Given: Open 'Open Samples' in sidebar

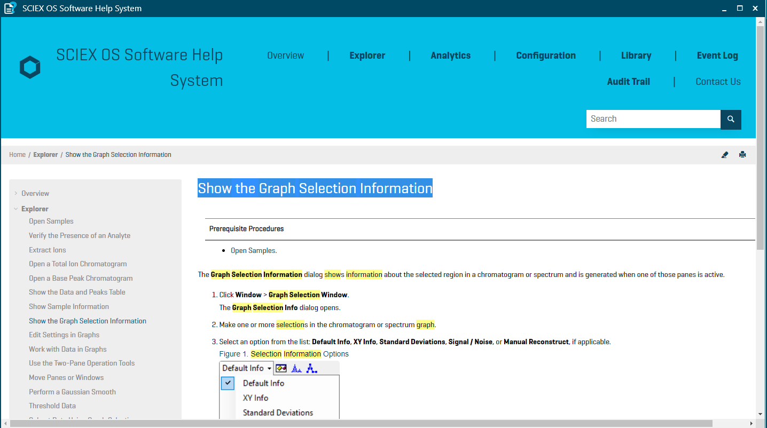Looking at the screenshot, I should [x=51, y=221].
